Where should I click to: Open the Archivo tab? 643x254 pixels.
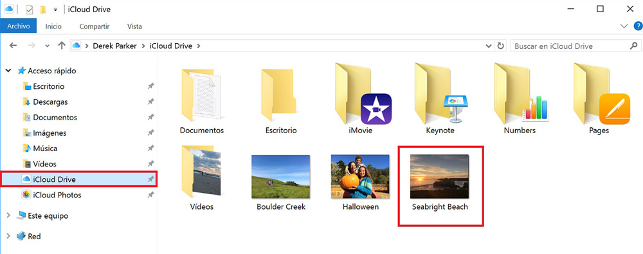coord(19,26)
